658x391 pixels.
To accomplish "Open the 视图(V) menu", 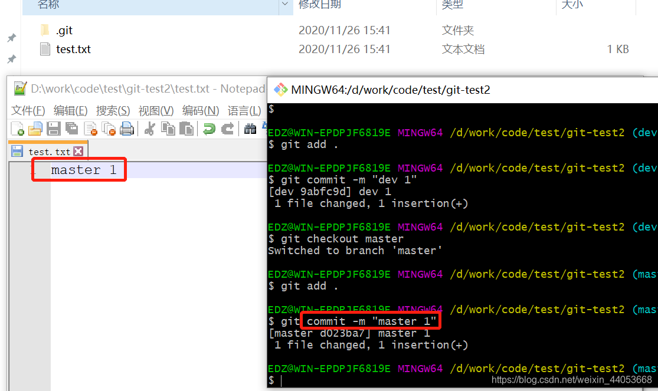I will [x=156, y=111].
